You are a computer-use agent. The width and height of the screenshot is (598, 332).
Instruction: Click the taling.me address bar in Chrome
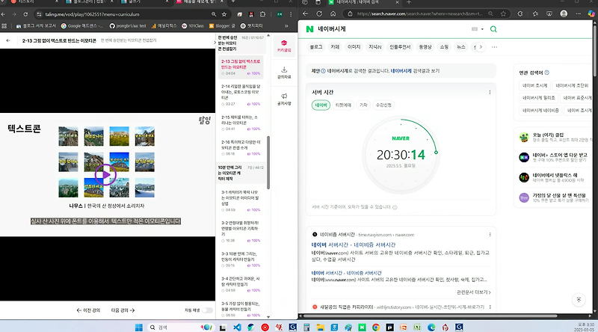[x=126, y=14]
